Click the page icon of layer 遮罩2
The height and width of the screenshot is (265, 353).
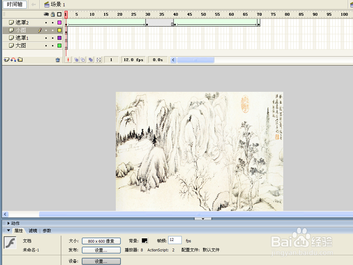coord(11,23)
